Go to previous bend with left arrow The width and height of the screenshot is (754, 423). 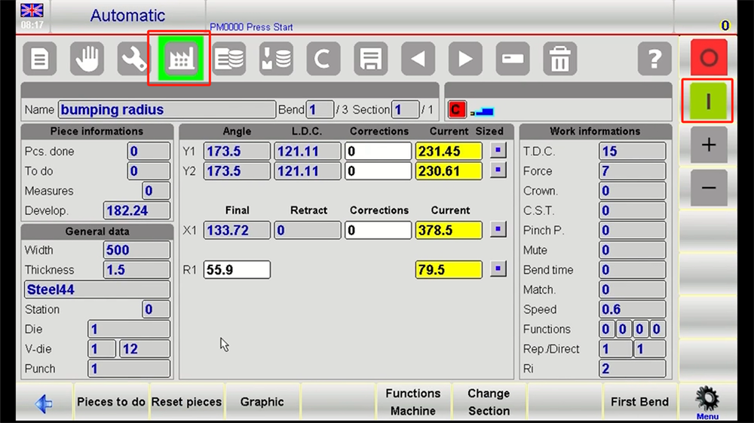click(418, 58)
